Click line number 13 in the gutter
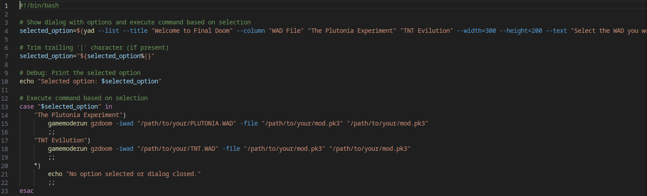The width and height of the screenshot is (647, 196). [x=6, y=106]
